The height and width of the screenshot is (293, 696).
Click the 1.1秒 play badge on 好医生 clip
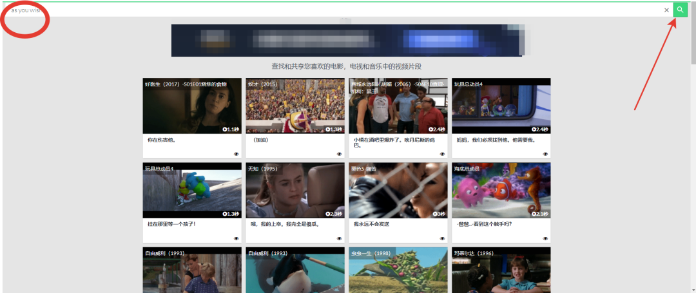(231, 129)
